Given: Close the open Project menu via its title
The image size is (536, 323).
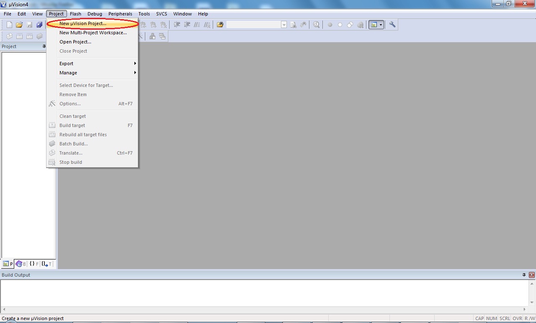Looking at the screenshot, I should click(56, 14).
